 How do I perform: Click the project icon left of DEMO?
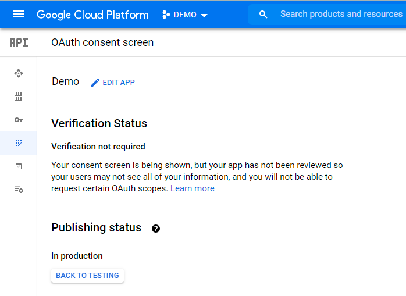click(x=166, y=15)
